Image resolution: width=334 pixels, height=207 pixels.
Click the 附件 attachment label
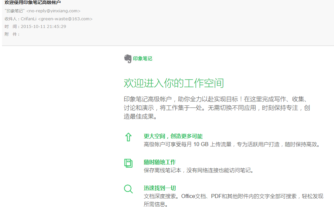[x=12, y=34]
